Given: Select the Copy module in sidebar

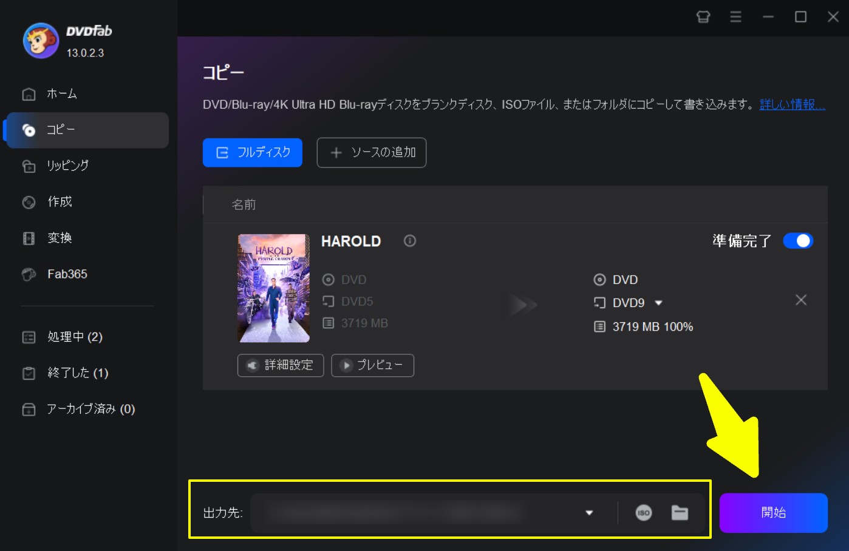Looking at the screenshot, I should click(87, 130).
